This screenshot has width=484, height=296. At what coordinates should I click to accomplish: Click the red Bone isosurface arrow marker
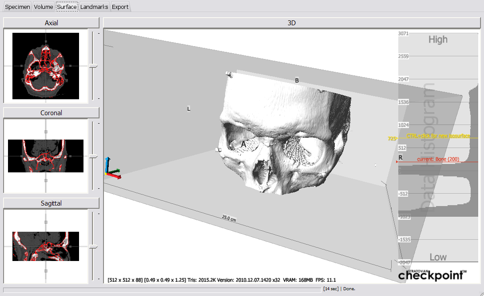click(397, 162)
